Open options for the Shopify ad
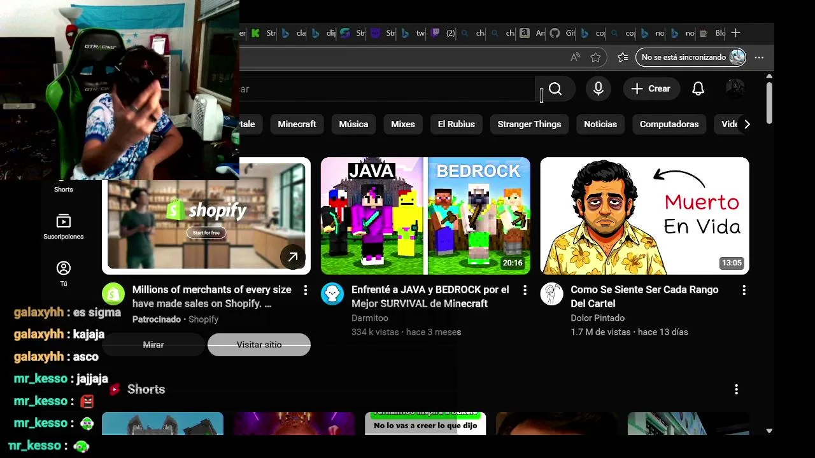The image size is (815, 458). coord(306,290)
